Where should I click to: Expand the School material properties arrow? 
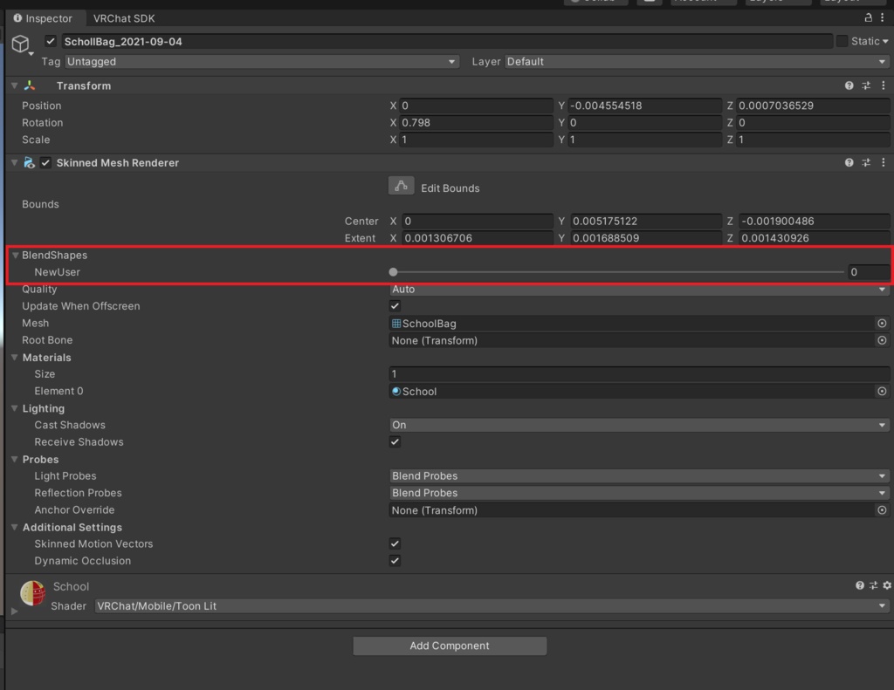tap(14, 611)
